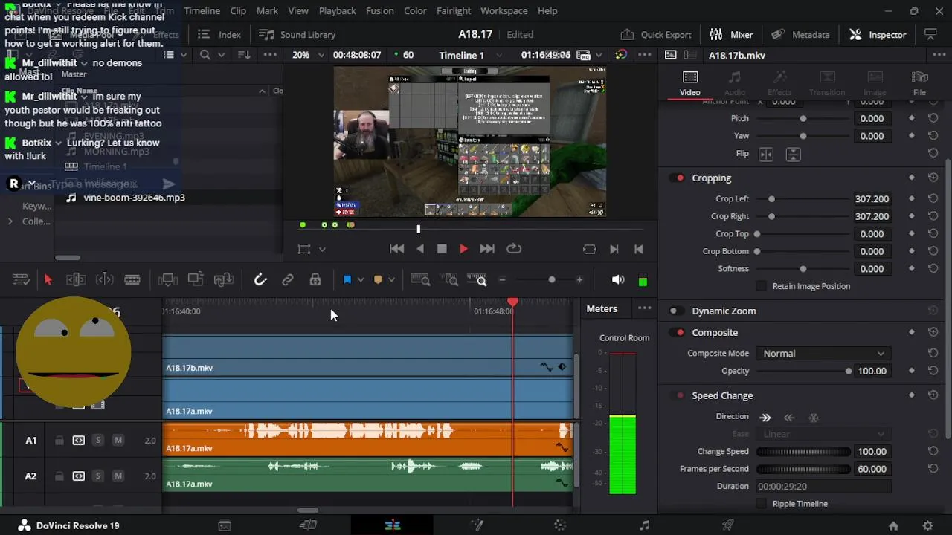This screenshot has width=952, height=535.
Task: Flip clip vertically
Action: (x=794, y=154)
